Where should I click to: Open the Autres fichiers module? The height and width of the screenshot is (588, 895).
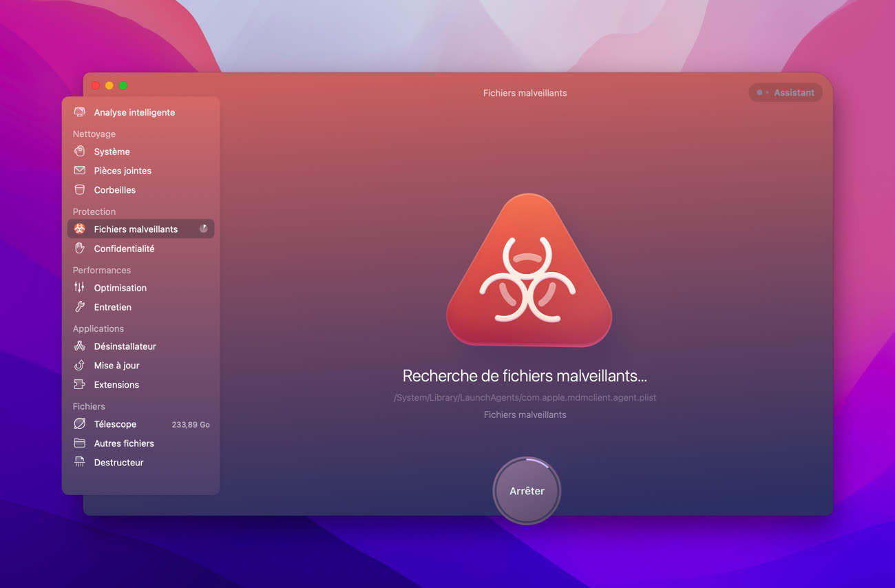pos(141,443)
